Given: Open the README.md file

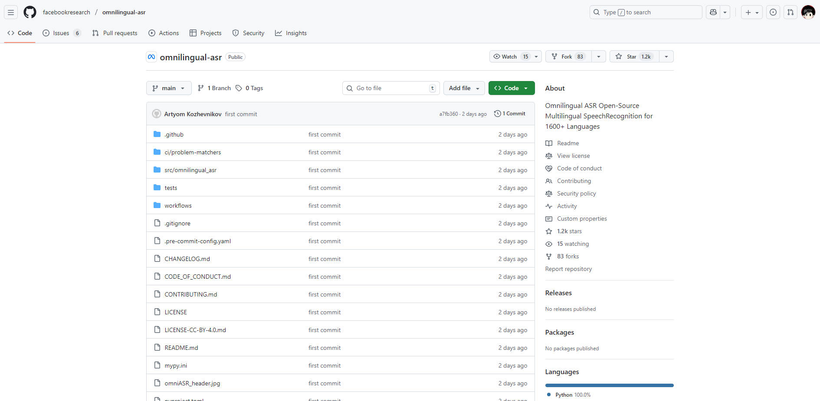Looking at the screenshot, I should pyautogui.click(x=181, y=348).
